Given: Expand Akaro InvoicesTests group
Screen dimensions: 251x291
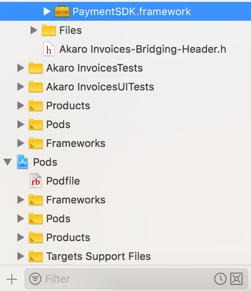Looking at the screenshot, I should [x=21, y=68].
